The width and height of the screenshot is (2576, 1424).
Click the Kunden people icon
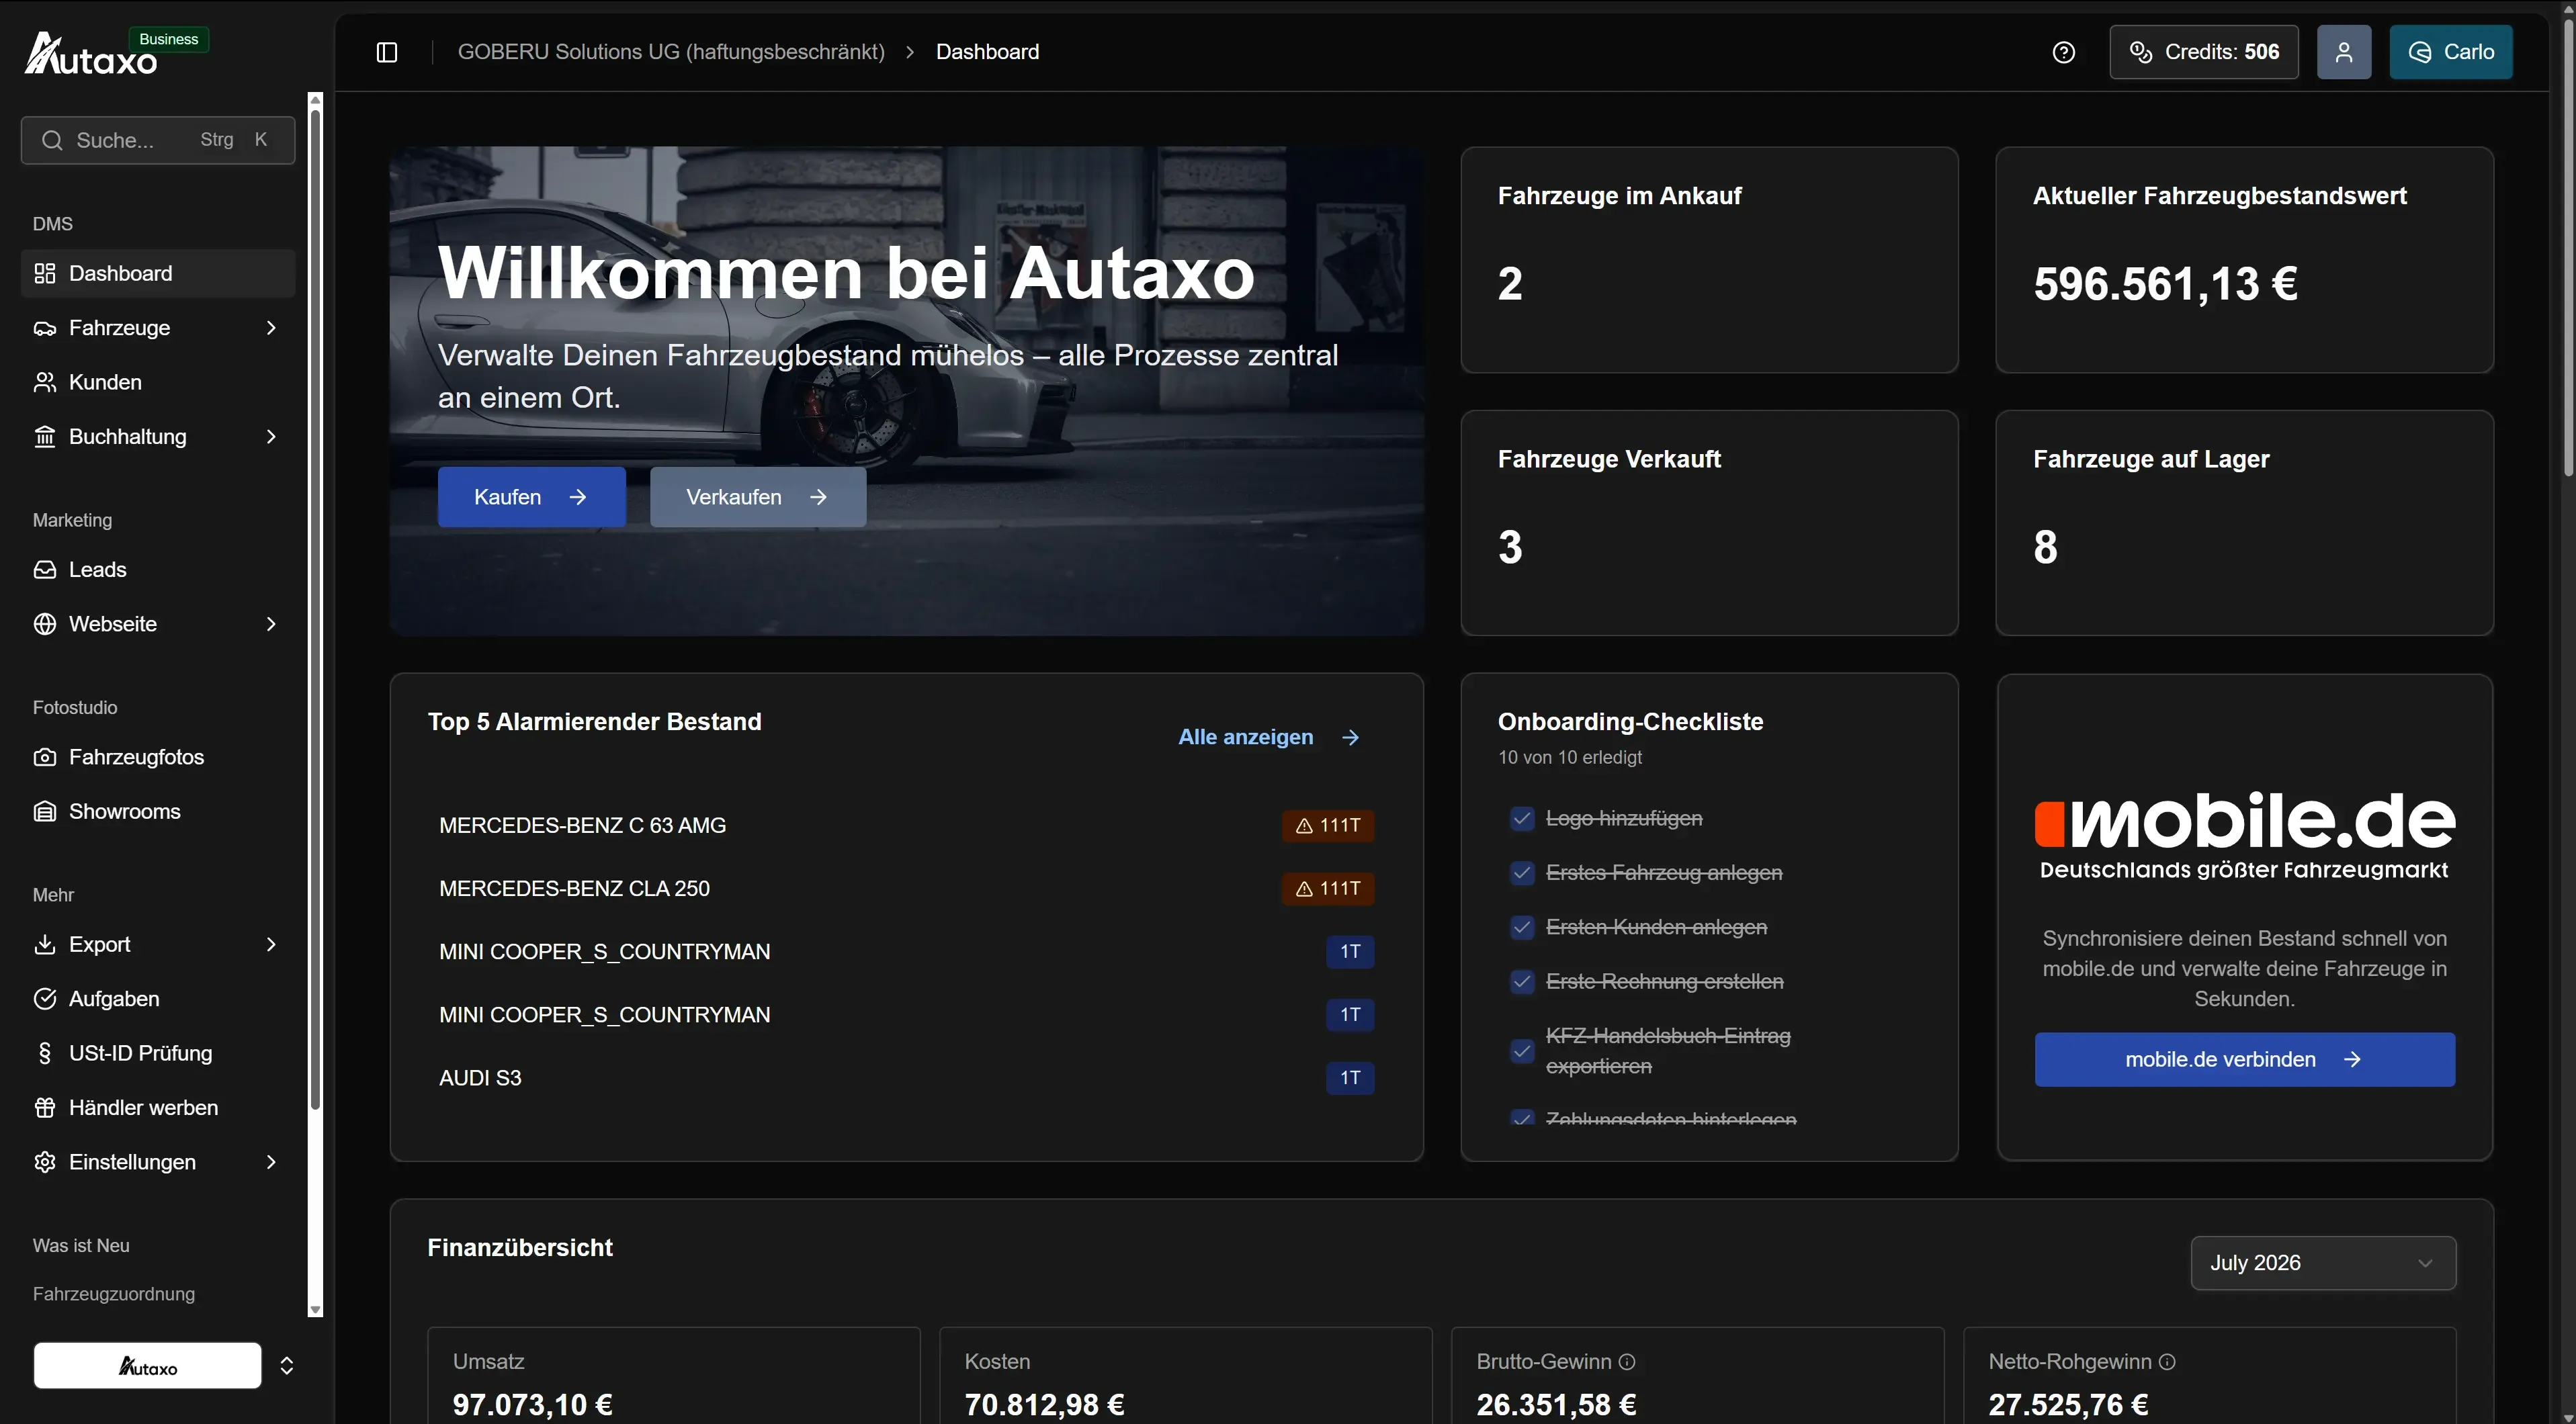pyautogui.click(x=45, y=382)
